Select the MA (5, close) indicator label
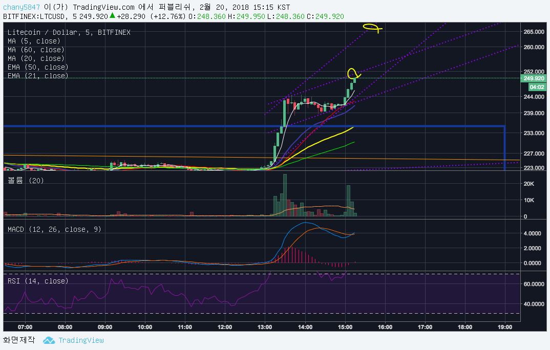 tap(34, 41)
